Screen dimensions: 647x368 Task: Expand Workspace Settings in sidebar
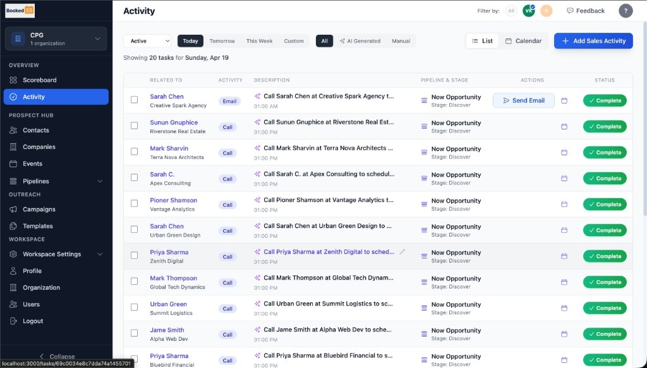56,254
